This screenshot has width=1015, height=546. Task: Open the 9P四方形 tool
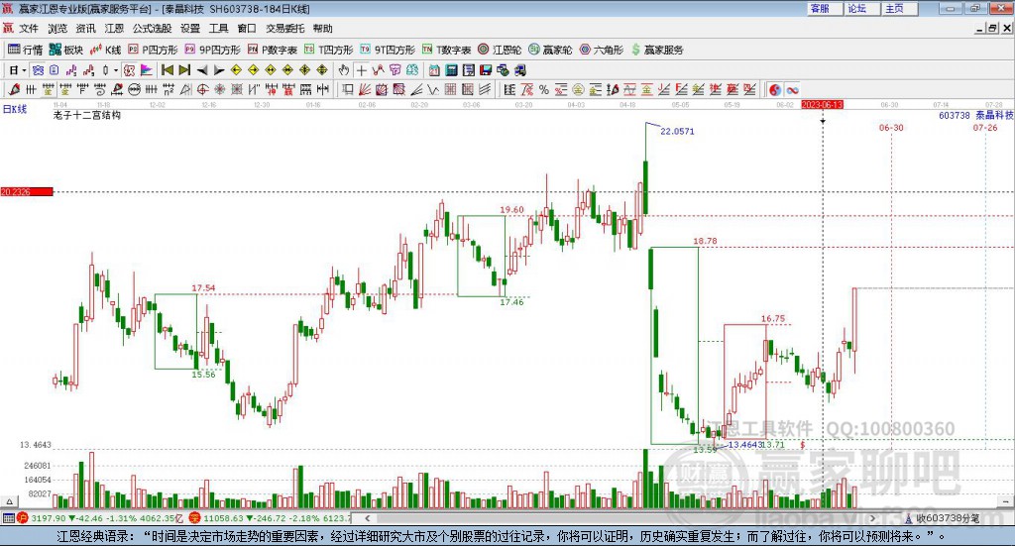coord(212,50)
